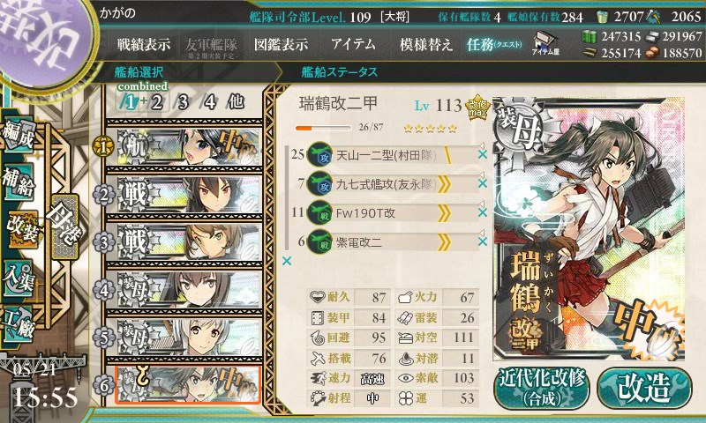Open the 入渠 (repair dock) side icon
Viewport: 706px width, 423px height.
coord(18,278)
